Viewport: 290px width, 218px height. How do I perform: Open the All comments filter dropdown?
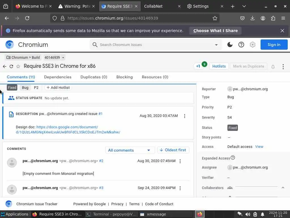point(130,150)
